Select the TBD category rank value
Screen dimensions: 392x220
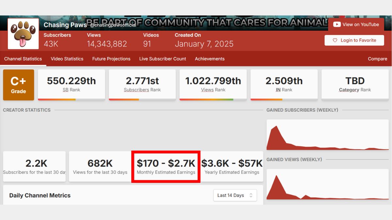pos(355,81)
